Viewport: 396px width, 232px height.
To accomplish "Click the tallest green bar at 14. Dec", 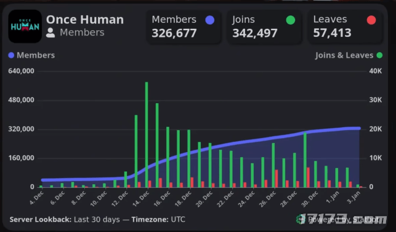I will click(147, 134).
